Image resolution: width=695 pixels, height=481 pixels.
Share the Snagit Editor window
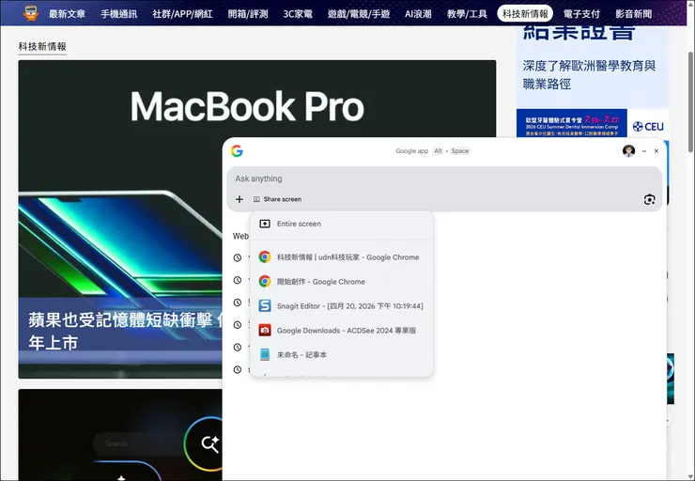point(341,306)
